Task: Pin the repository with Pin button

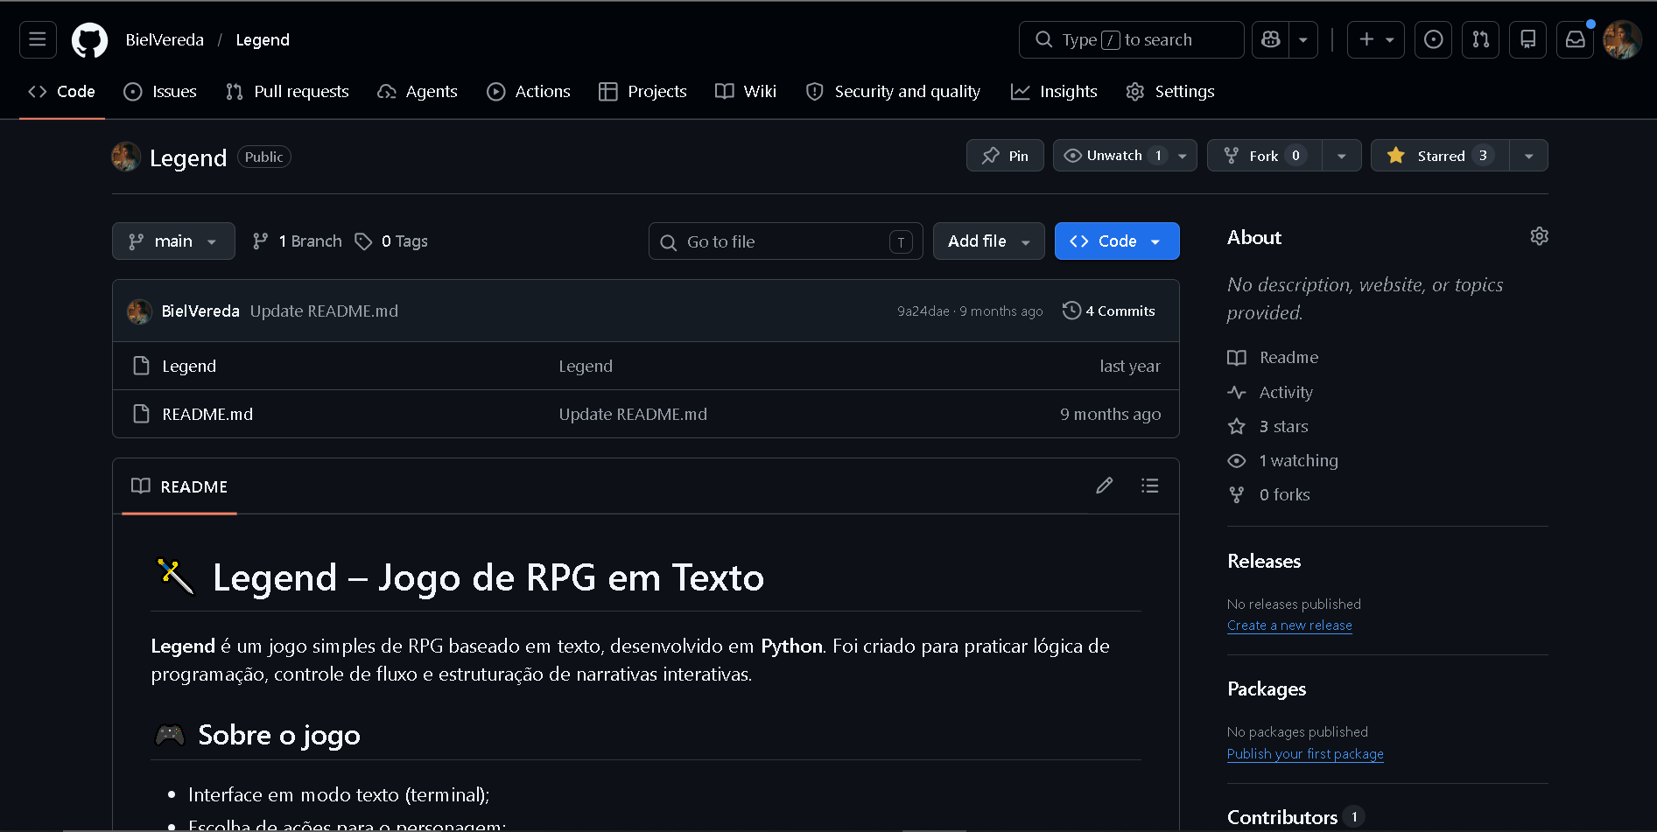Action: 1005,156
